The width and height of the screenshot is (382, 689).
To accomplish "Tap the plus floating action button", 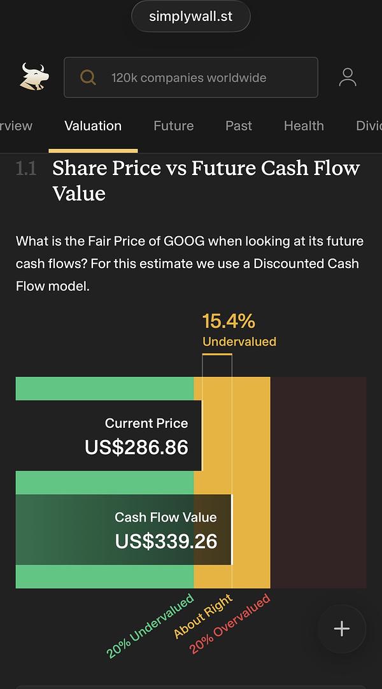I will point(342,629).
